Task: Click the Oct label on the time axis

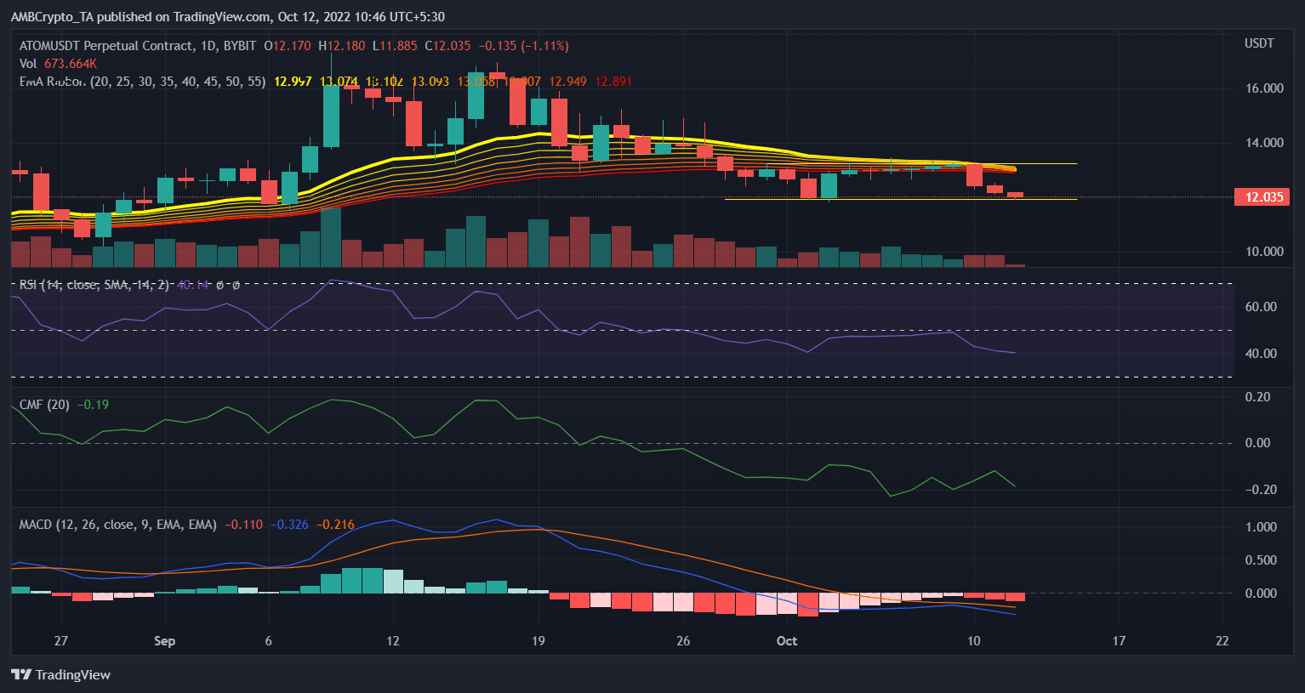Action: [787, 640]
